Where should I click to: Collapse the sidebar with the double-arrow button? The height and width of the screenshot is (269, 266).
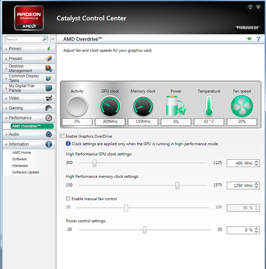pyautogui.click(x=53, y=39)
